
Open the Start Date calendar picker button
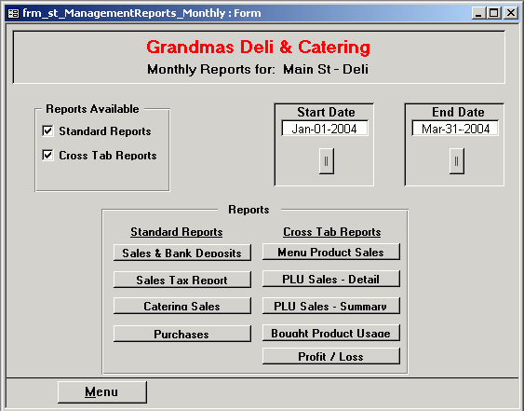click(326, 161)
